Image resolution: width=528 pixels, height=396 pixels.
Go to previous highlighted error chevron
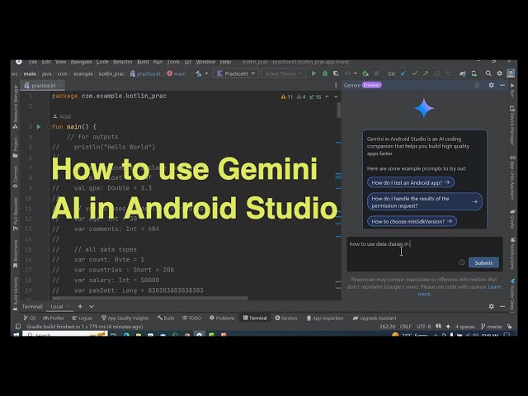[x=327, y=97]
